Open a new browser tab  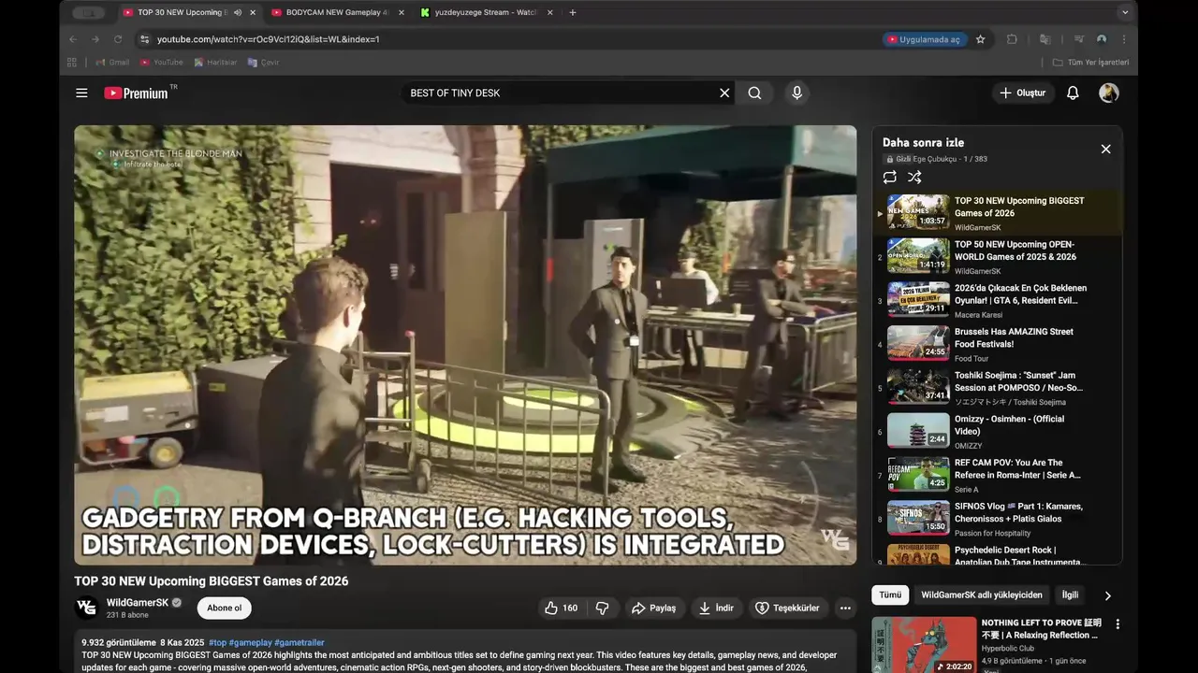pyautogui.click(x=573, y=12)
